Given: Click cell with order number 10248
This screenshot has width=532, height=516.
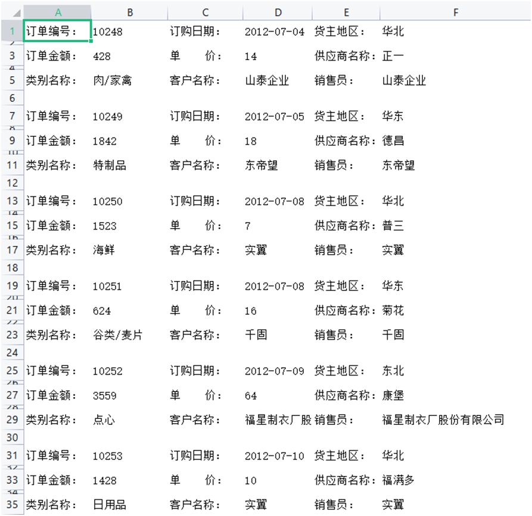Looking at the screenshot, I should [129, 32].
